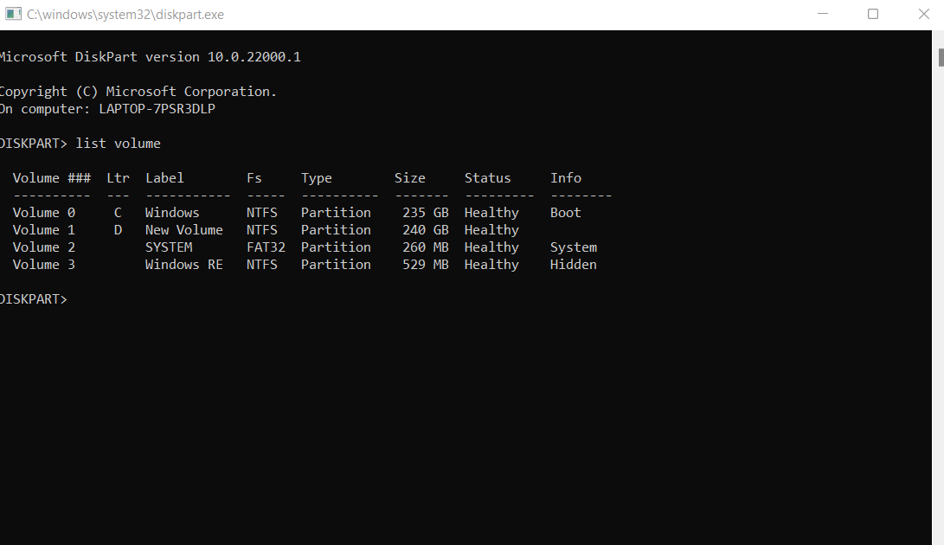Screen dimensions: 944x545
Task: Click the vertical scrollbar thumb
Action: 940,57
